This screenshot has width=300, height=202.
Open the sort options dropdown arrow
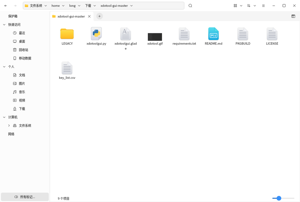pos(255,6)
